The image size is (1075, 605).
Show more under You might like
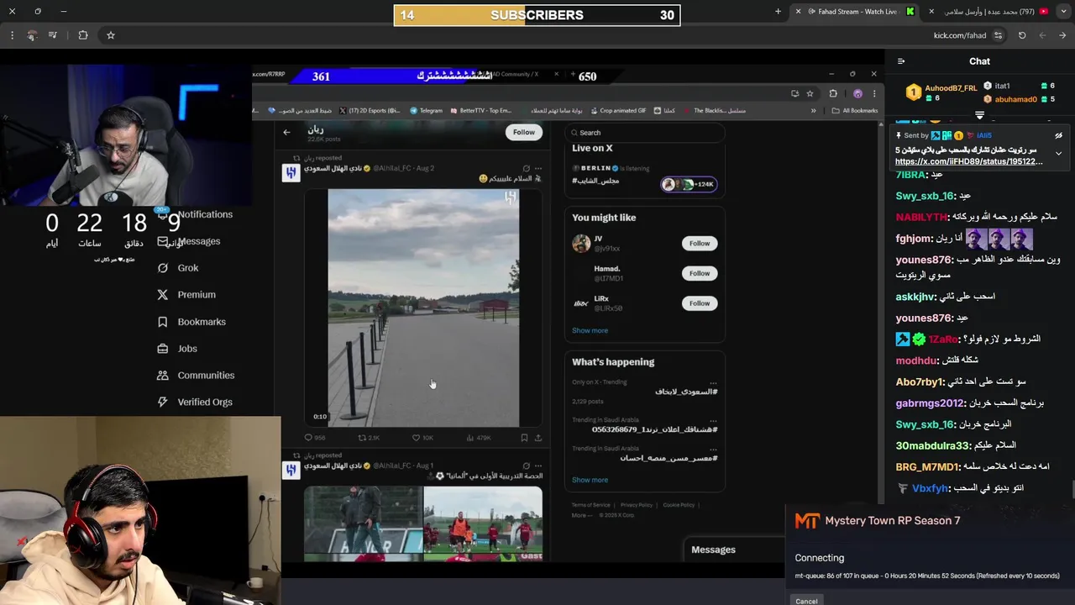click(590, 330)
